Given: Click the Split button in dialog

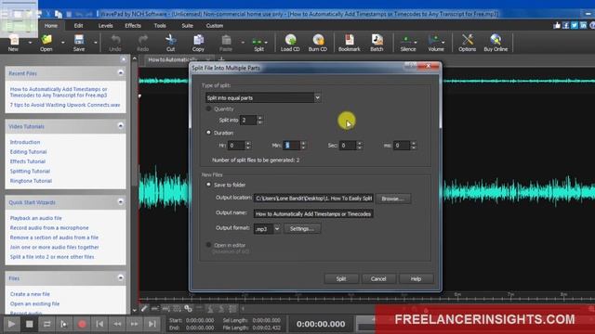Looking at the screenshot, I should 341,278.
